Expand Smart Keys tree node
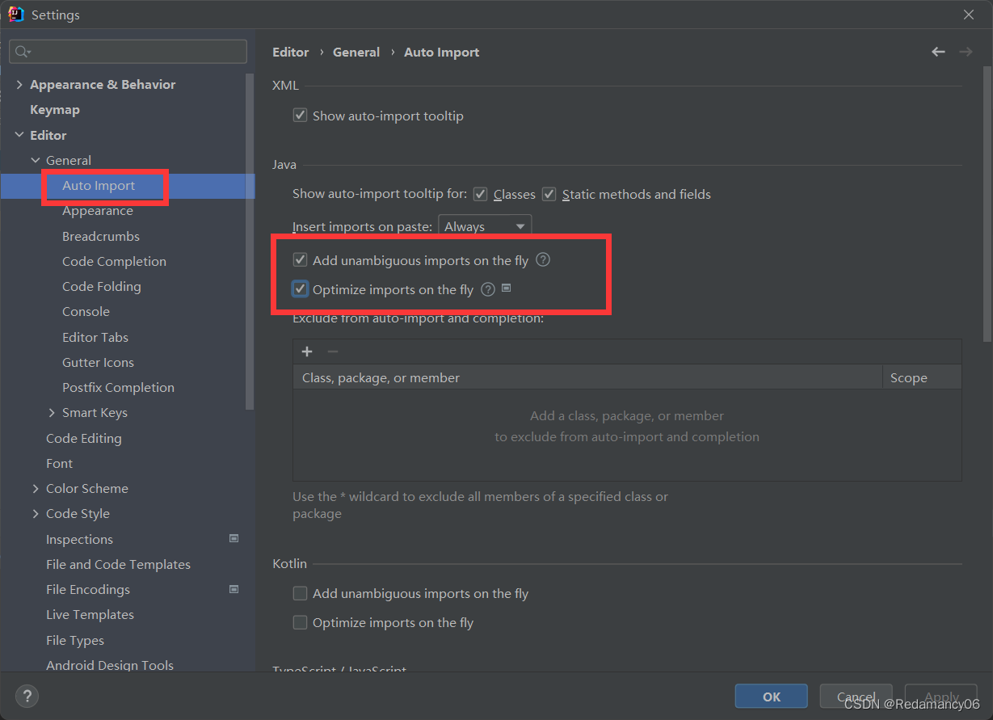 [52, 412]
